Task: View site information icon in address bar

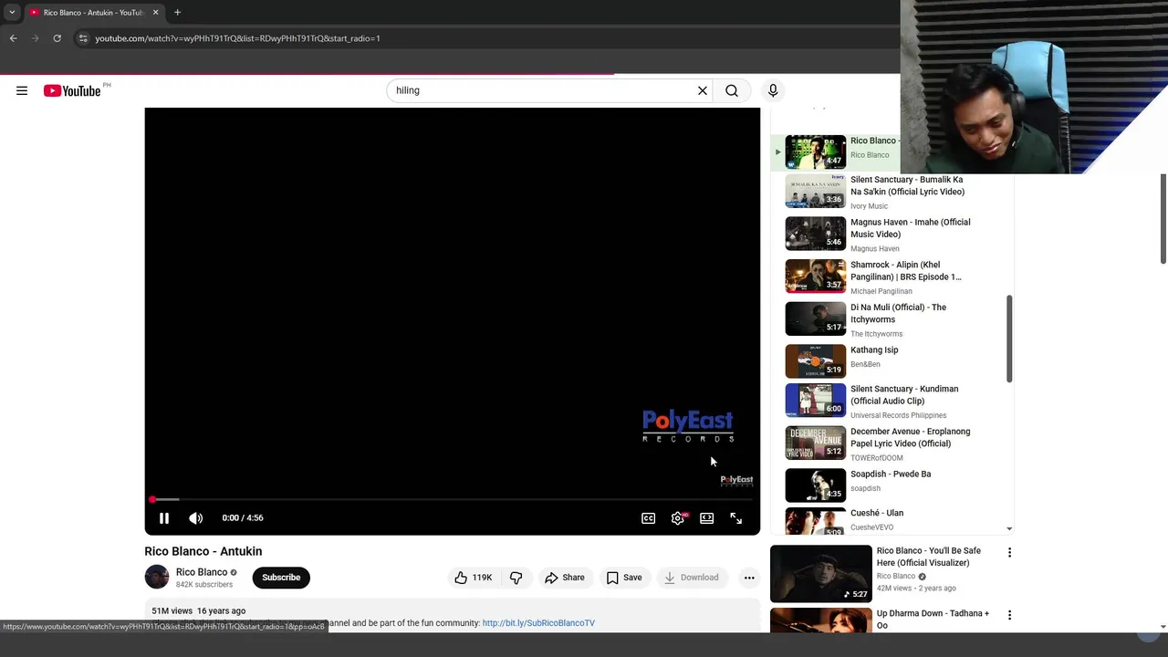Action: pyautogui.click(x=82, y=38)
